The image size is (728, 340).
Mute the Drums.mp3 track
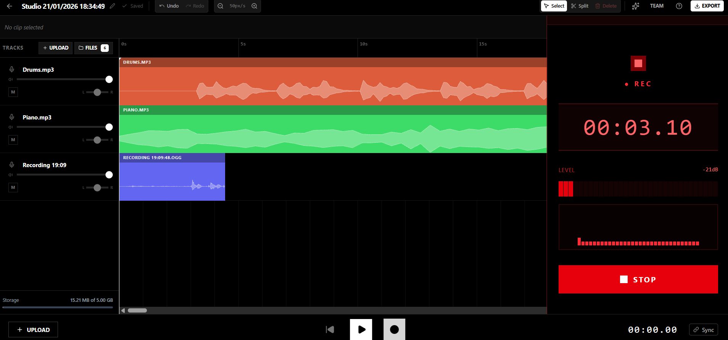click(x=13, y=92)
